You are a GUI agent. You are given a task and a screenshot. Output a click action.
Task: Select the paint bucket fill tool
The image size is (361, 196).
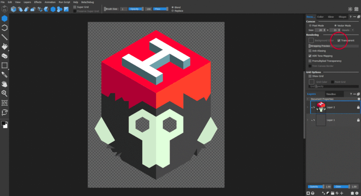(4, 47)
